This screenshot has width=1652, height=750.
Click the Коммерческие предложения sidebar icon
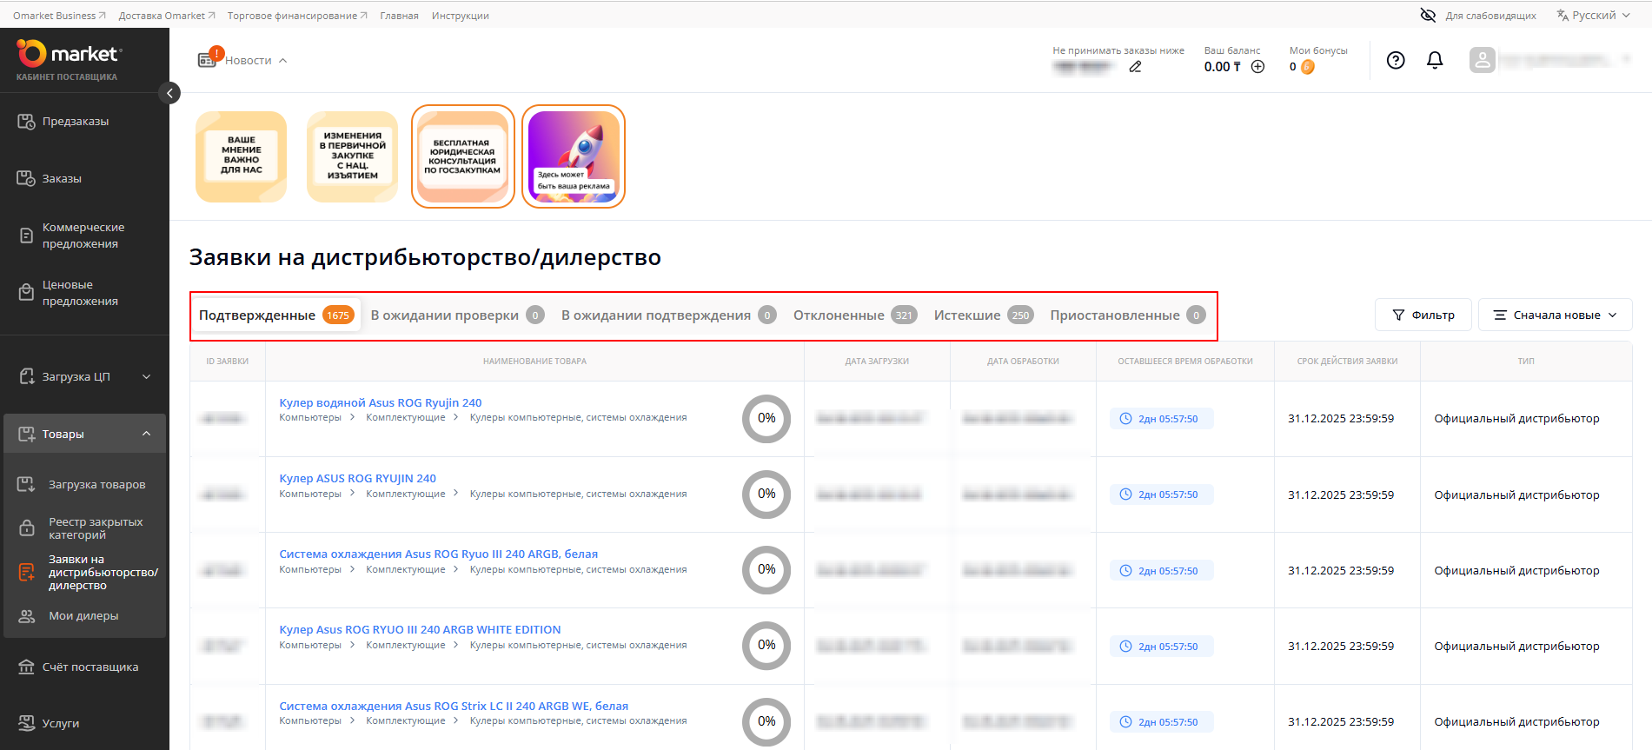(x=26, y=236)
